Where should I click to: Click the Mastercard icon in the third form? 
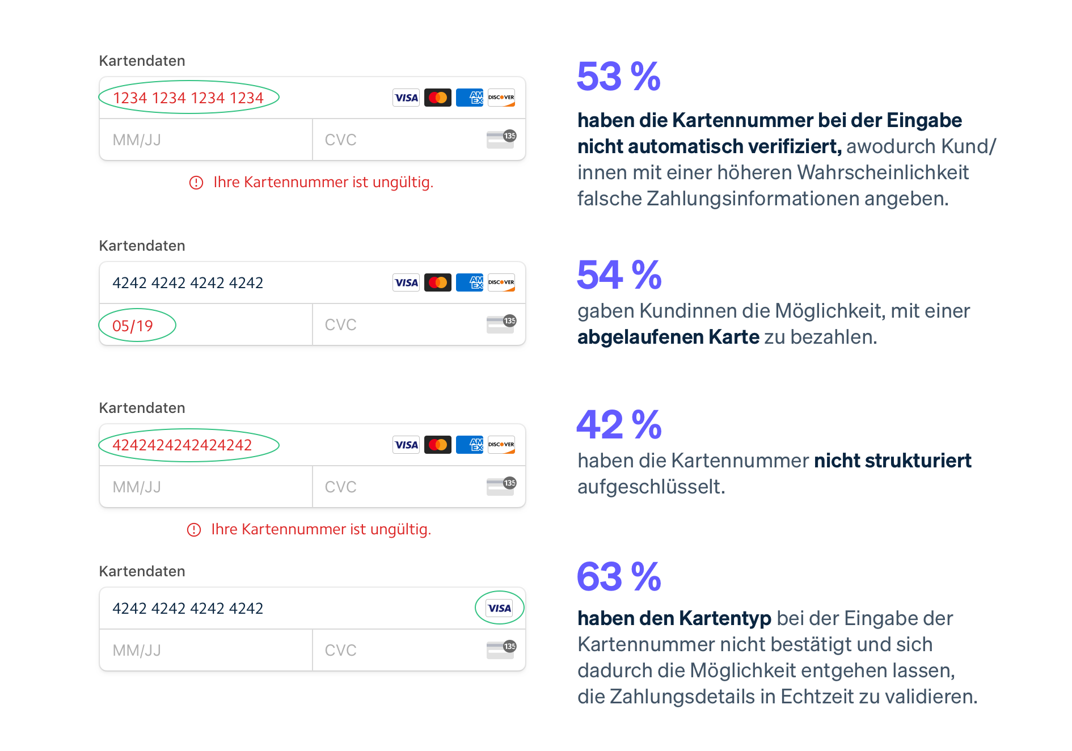click(437, 444)
